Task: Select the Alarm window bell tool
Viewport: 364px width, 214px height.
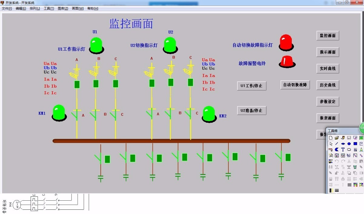Action: tap(361, 149)
